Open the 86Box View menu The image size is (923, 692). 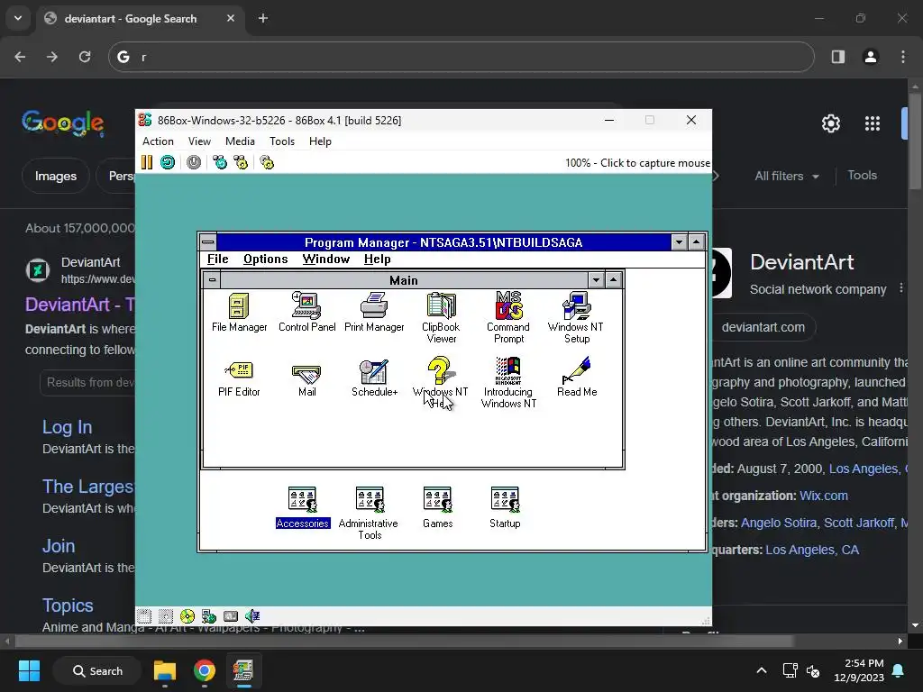point(199,141)
